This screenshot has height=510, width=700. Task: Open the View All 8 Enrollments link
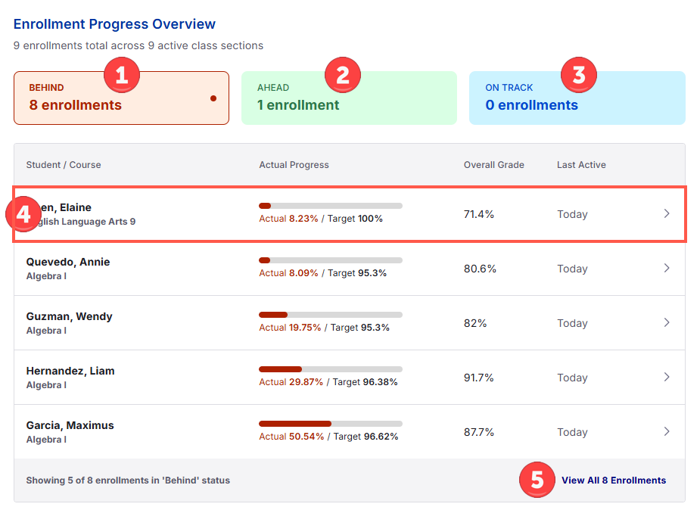(614, 480)
